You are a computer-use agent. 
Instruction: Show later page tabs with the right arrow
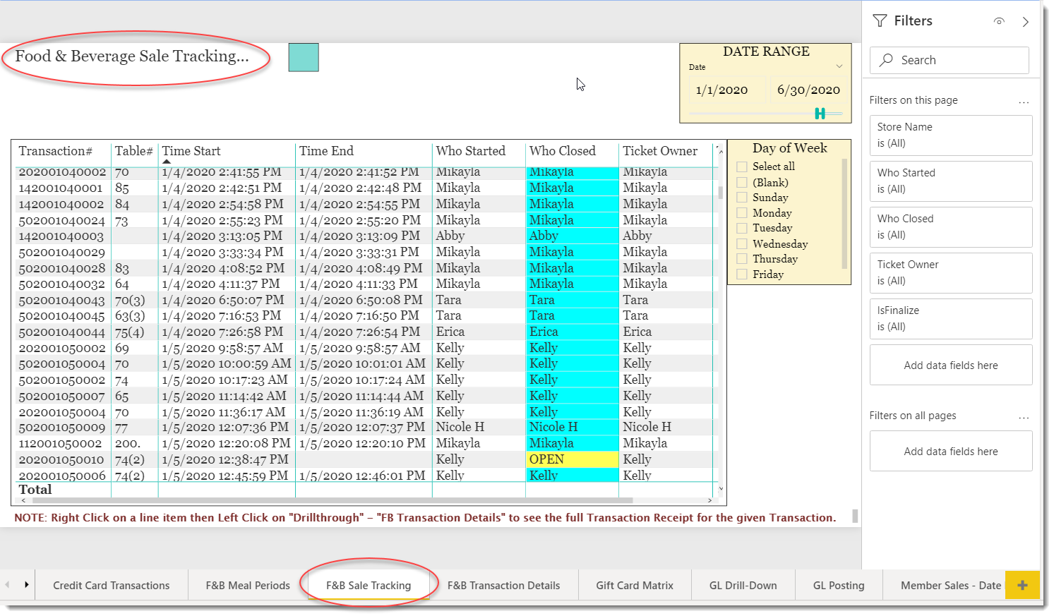tap(27, 585)
